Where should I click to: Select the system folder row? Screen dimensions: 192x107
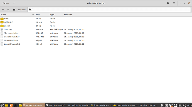coord(96,26)
